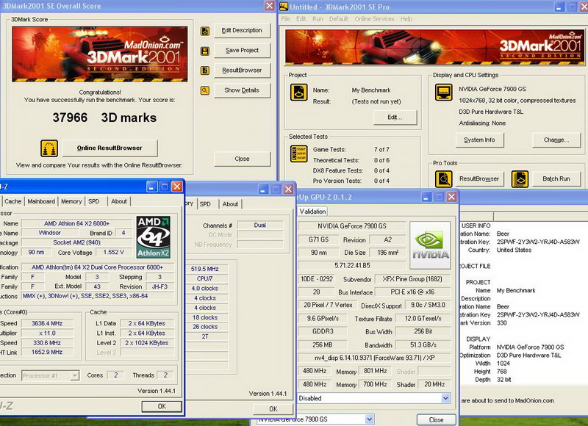
Task: Click the Level 2 cache value 2 x 1024 KBytes
Action: [x=146, y=343]
